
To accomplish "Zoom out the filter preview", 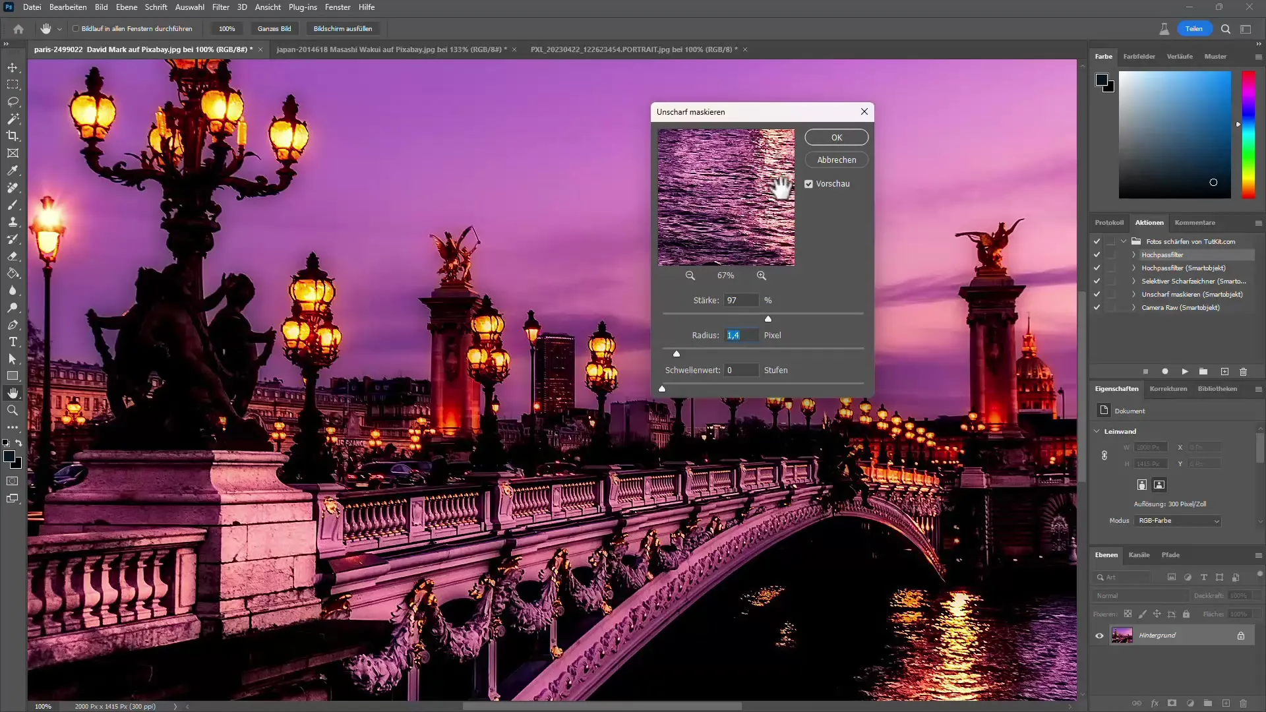I will pyautogui.click(x=690, y=276).
